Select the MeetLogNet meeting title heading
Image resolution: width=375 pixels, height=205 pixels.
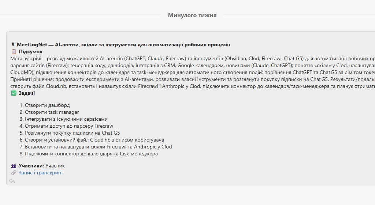tap(123, 45)
